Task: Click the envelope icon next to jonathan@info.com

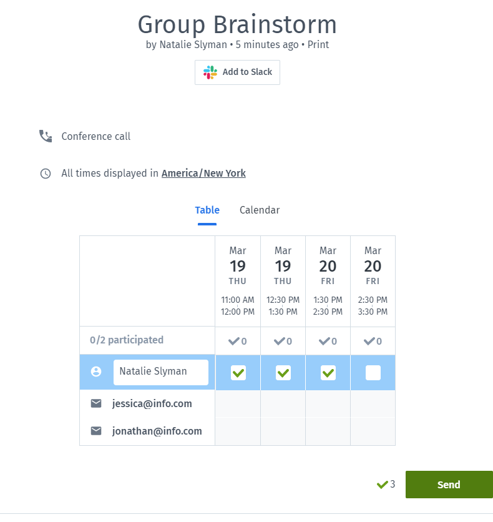Action: pyautogui.click(x=96, y=431)
